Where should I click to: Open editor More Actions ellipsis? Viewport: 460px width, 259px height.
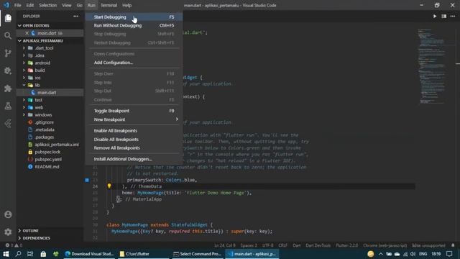(453, 16)
